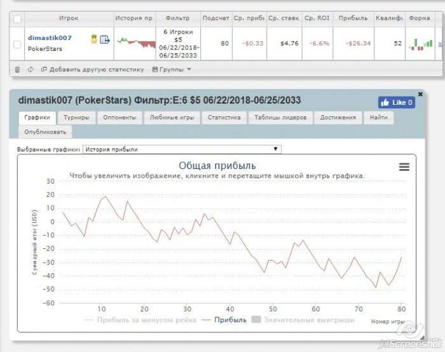Click the profit history sparkline thumbnail

pyautogui.click(x=136, y=43)
